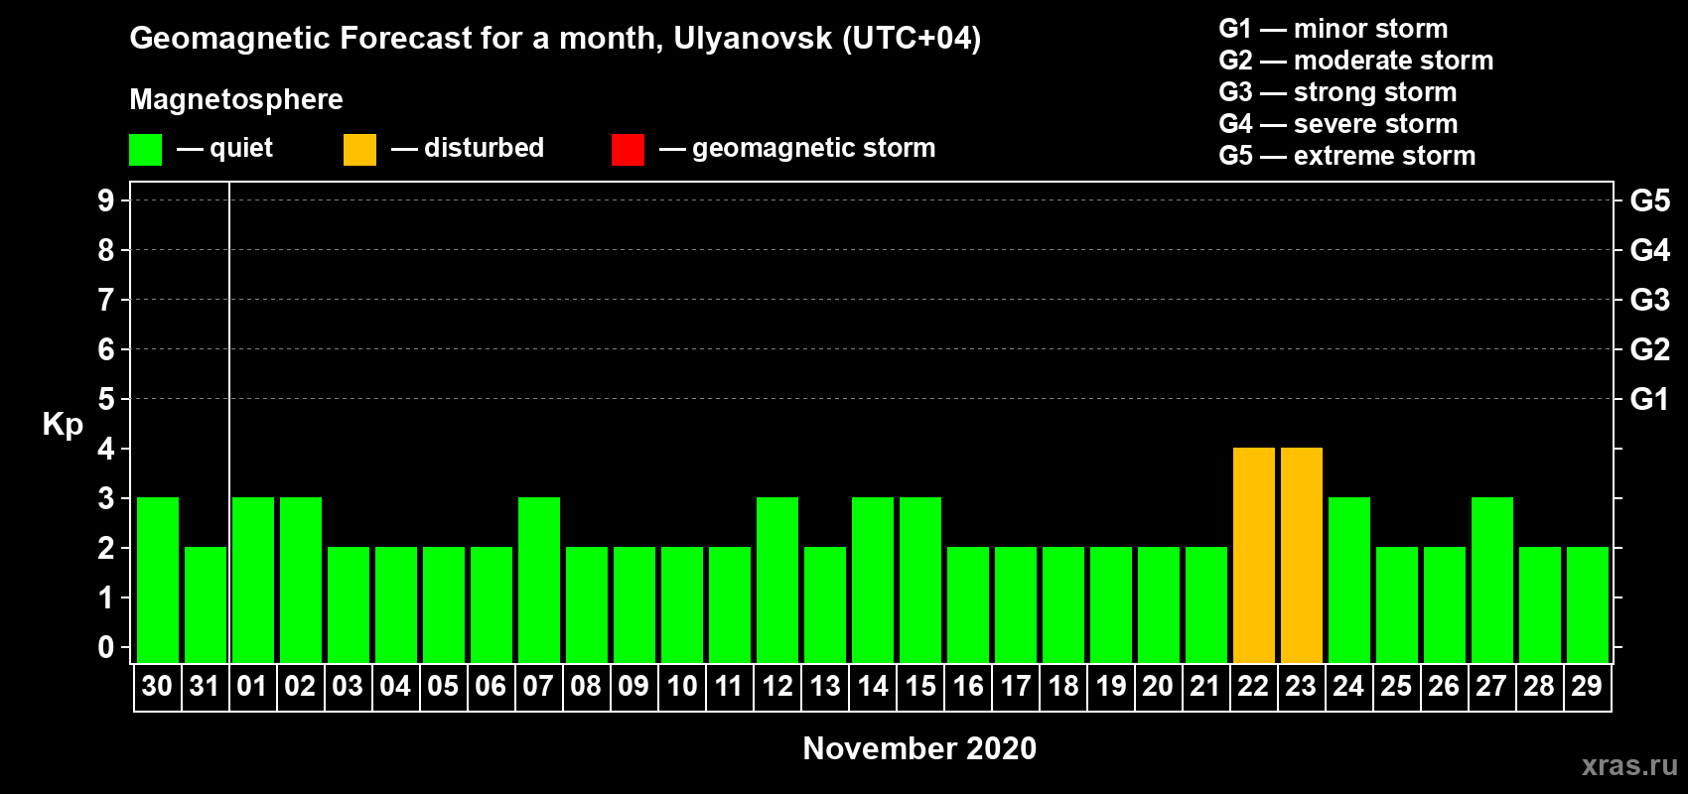Click the date label 14

(x=872, y=686)
